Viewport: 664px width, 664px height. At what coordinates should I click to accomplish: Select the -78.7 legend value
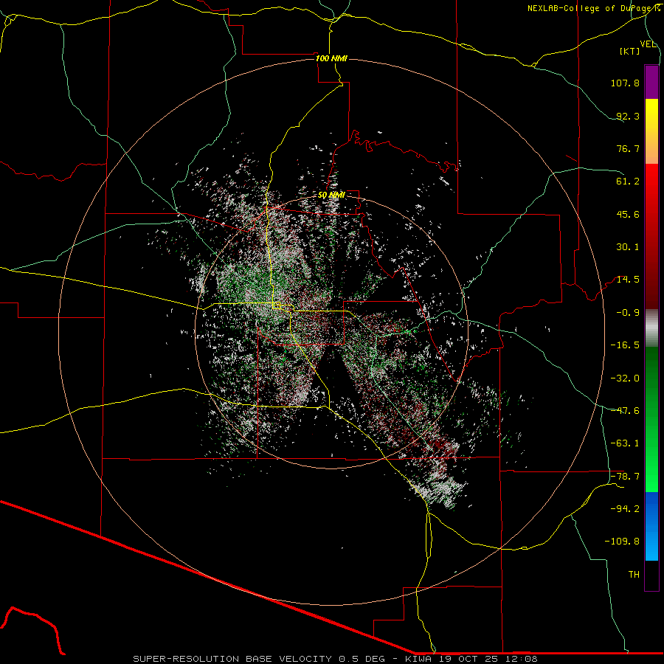625,477
